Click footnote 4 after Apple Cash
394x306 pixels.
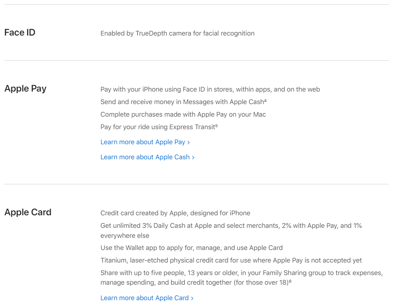pos(265,100)
